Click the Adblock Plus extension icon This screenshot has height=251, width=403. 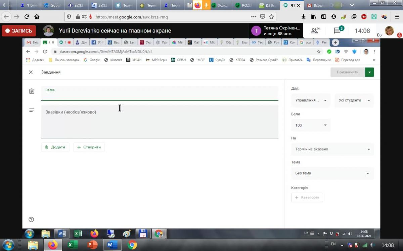(x=364, y=17)
